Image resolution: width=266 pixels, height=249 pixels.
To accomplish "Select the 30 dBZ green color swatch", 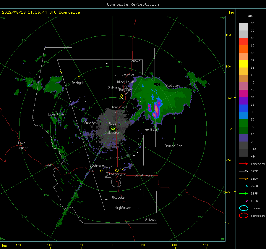I will coord(244,123).
